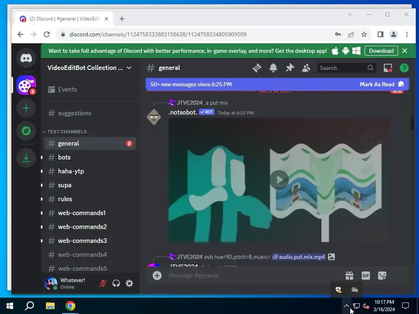This screenshot has height=314, width=419.
Task: Open notification settings bell icon
Action: pos(273,68)
